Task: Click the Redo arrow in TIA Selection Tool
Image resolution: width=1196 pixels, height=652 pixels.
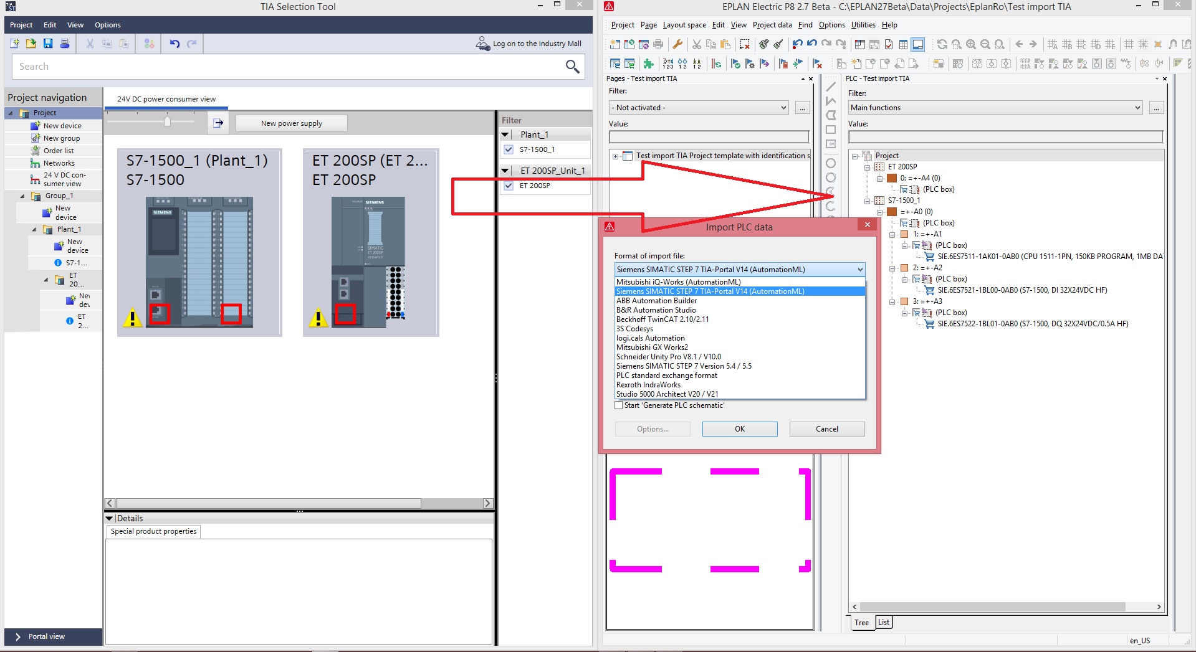Action: tap(192, 44)
